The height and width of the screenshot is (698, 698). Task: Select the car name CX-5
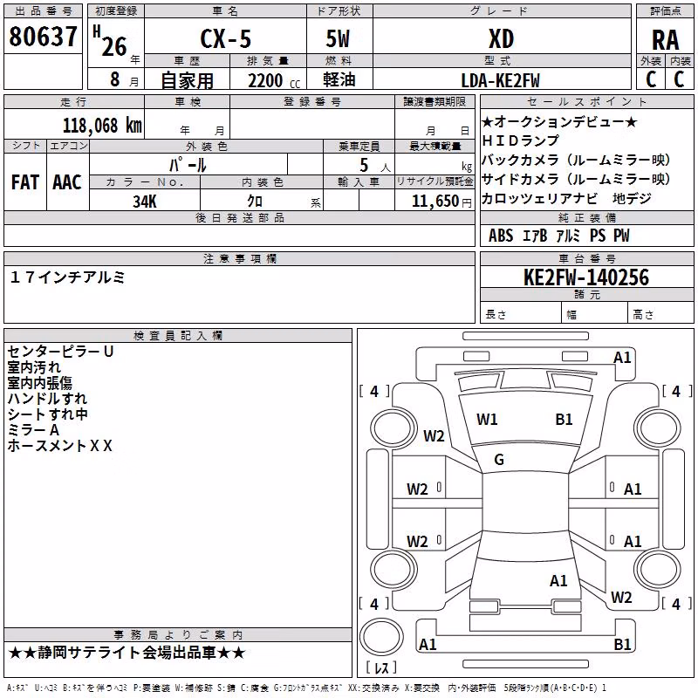click(226, 38)
